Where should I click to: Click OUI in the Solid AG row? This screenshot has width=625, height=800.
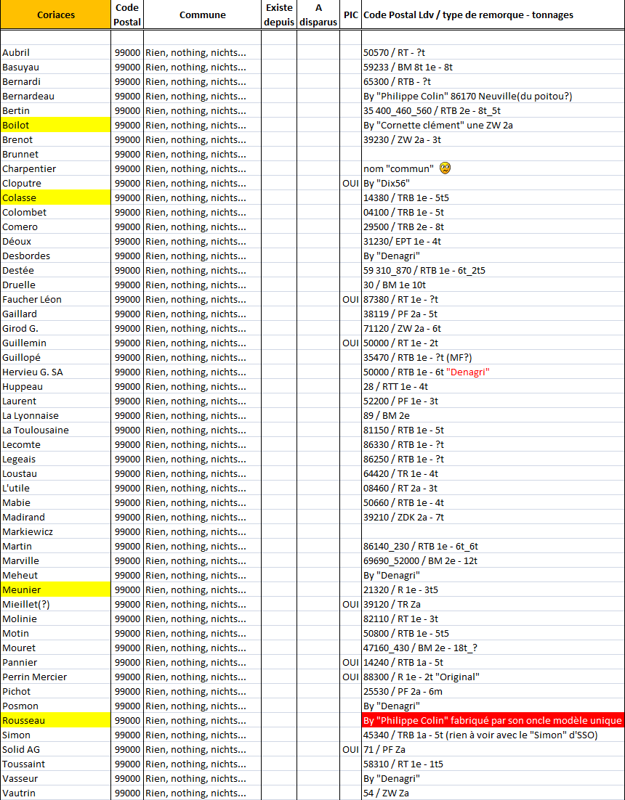[x=351, y=749]
